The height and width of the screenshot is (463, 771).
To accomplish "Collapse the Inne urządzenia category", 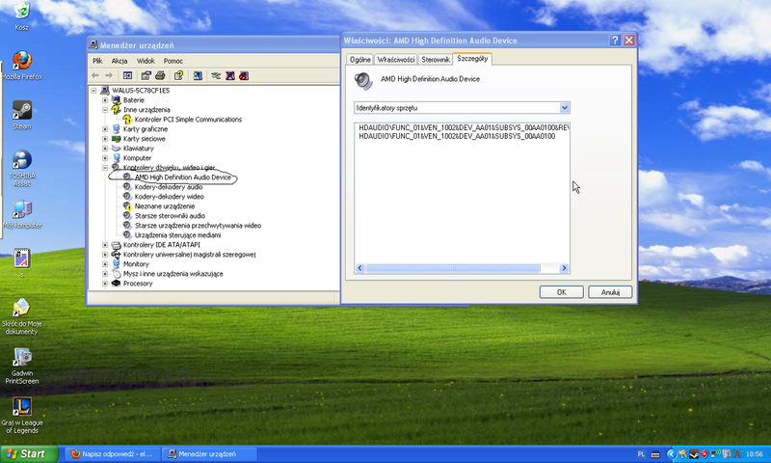I will click(x=105, y=110).
